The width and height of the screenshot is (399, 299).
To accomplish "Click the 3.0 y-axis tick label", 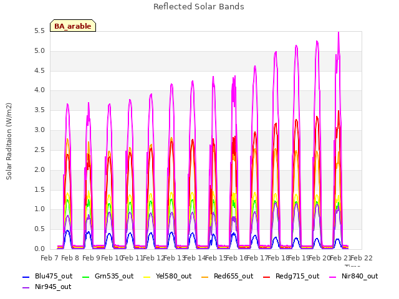I will pyautogui.click(x=39, y=130).
